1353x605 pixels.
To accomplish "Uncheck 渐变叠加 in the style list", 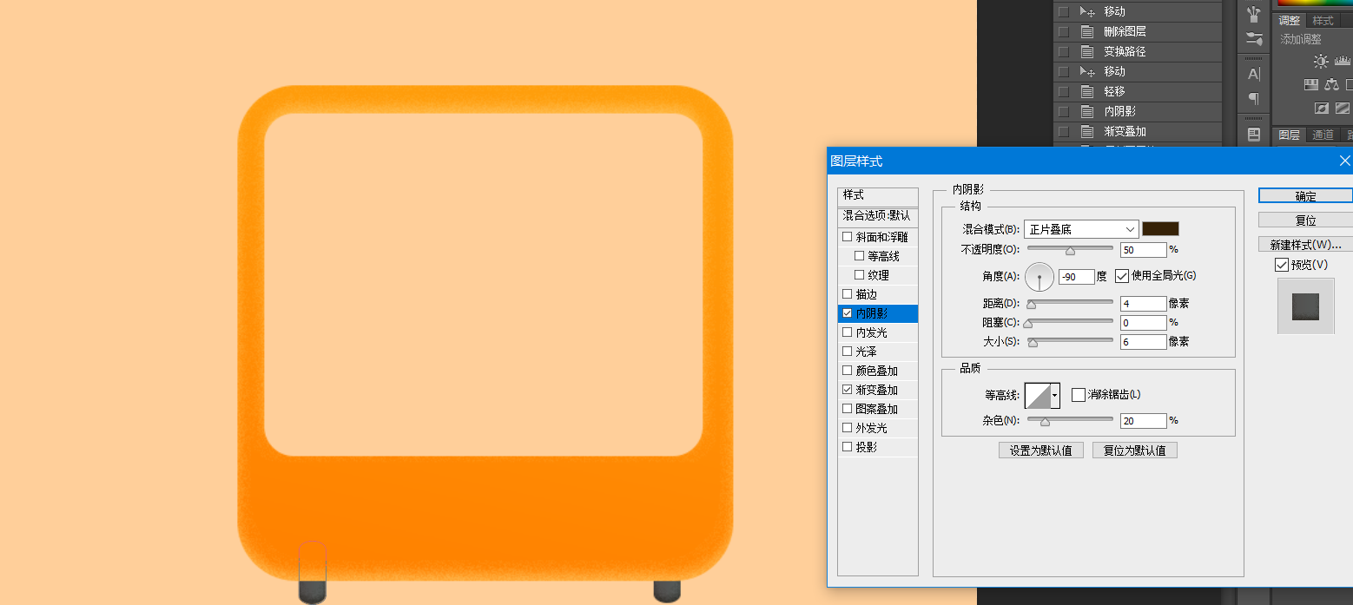I will [x=848, y=390].
